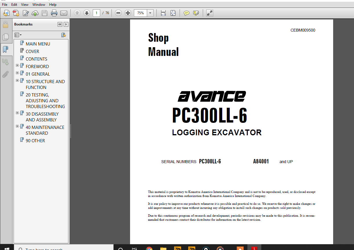Select 40 MAINTENANACE STANDARD bookmark label
Screen dimensions: 354x250
[x=45, y=130]
